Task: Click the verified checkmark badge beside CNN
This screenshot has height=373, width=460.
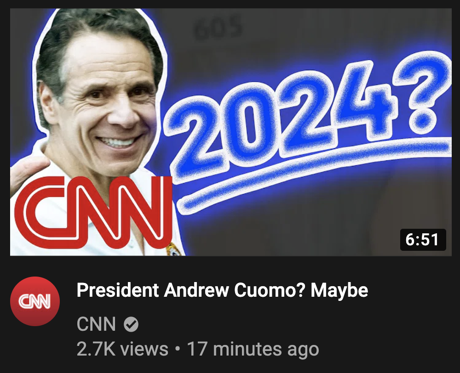Action: tap(131, 325)
